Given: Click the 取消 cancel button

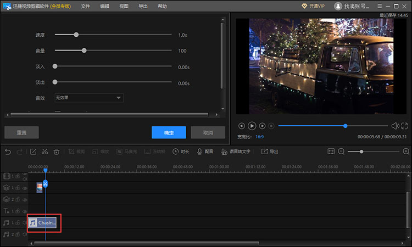Looking at the screenshot, I should (x=208, y=132).
